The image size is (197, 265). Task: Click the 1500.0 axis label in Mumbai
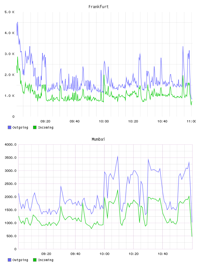[x=10, y=210]
